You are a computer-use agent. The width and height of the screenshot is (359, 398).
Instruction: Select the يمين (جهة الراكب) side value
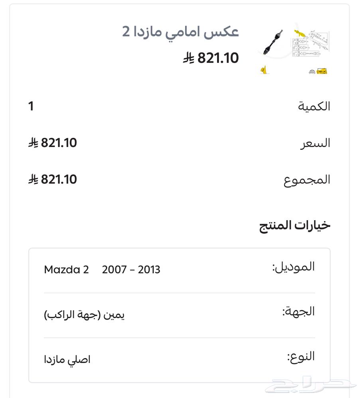click(84, 315)
